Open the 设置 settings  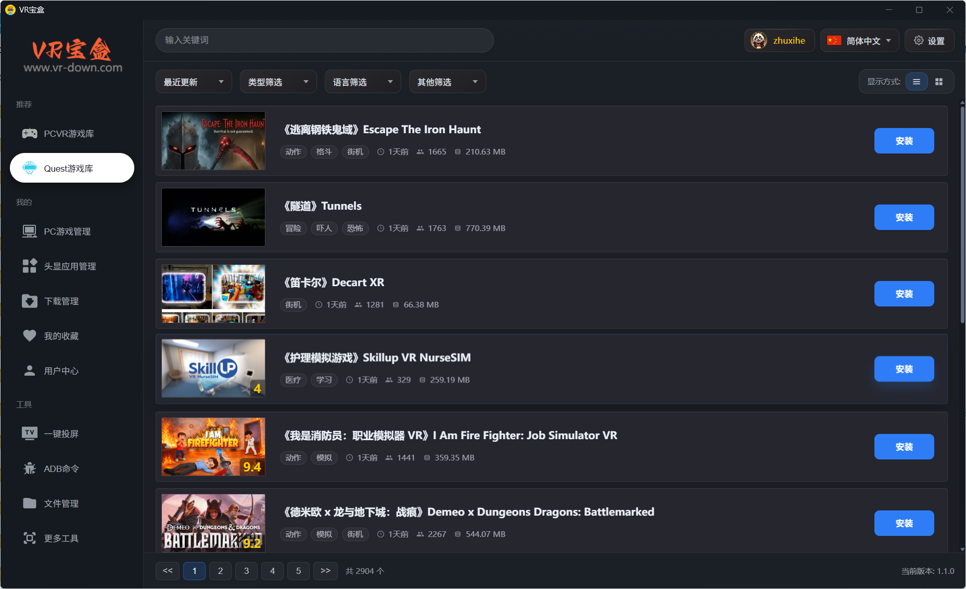tap(929, 40)
